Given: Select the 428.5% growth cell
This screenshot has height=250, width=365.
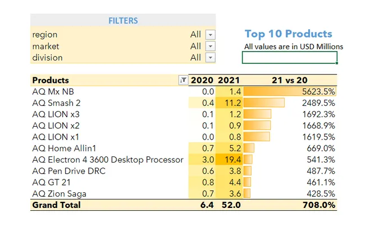Looking at the screenshot, I should [x=290, y=193].
